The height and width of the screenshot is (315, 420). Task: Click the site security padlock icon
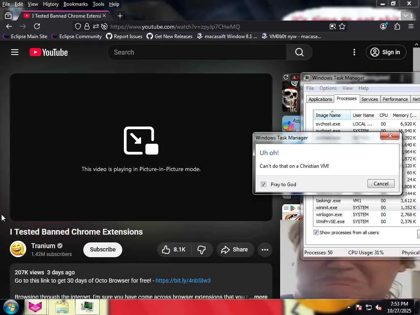[87, 26]
